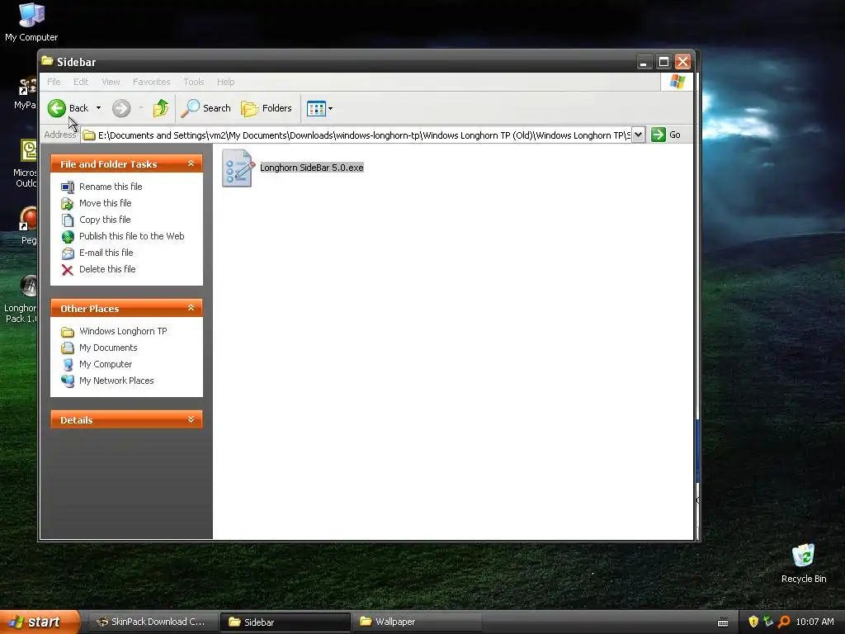Click the Rename this file icon
The image size is (845, 634).
click(x=68, y=187)
